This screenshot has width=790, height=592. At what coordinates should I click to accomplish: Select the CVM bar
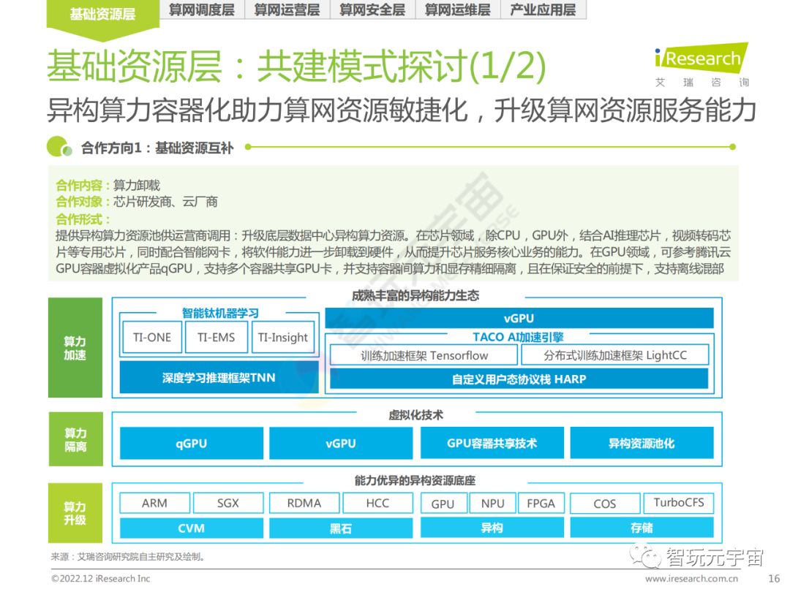(192, 528)
